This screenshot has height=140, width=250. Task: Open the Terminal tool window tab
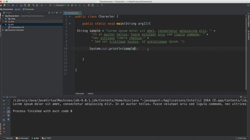[x=8, y=138]
